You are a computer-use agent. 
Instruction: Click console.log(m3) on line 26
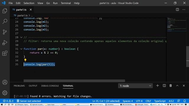[x=36, y=29]
